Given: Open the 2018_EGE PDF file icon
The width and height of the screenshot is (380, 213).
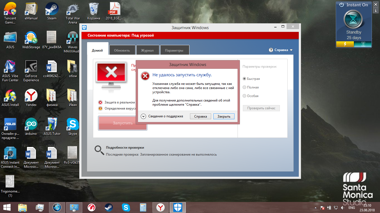Looking at the screenshot, I should point(114,11).
